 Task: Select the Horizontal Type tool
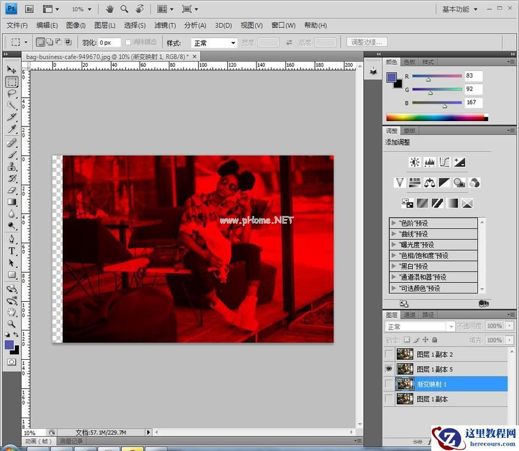11,251
